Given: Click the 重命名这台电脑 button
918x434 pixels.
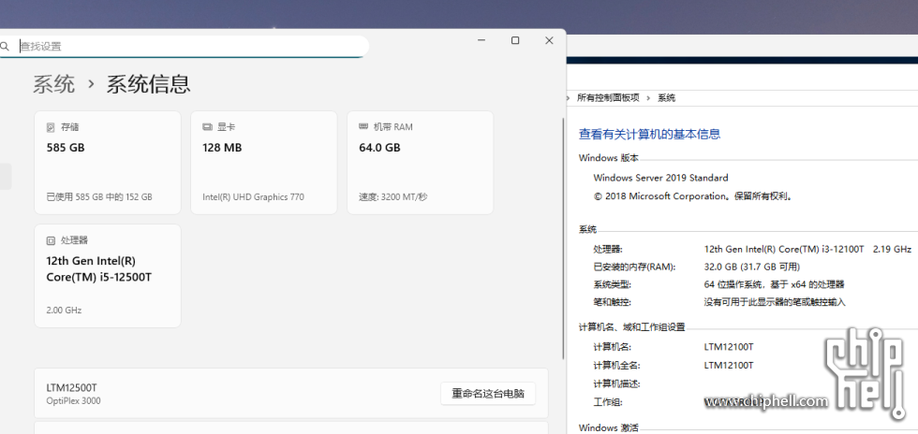Looking at the screenshot, I should click(x=488, y=394).
